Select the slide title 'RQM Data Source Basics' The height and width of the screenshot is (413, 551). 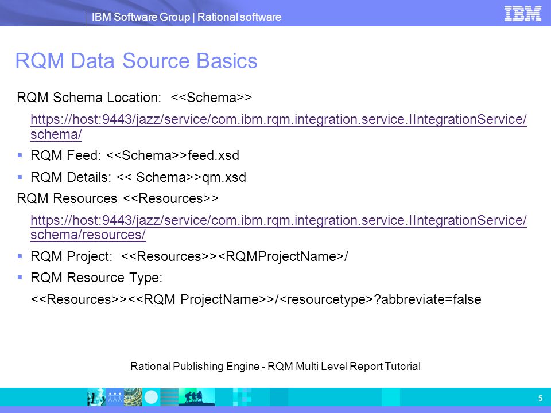137,61
